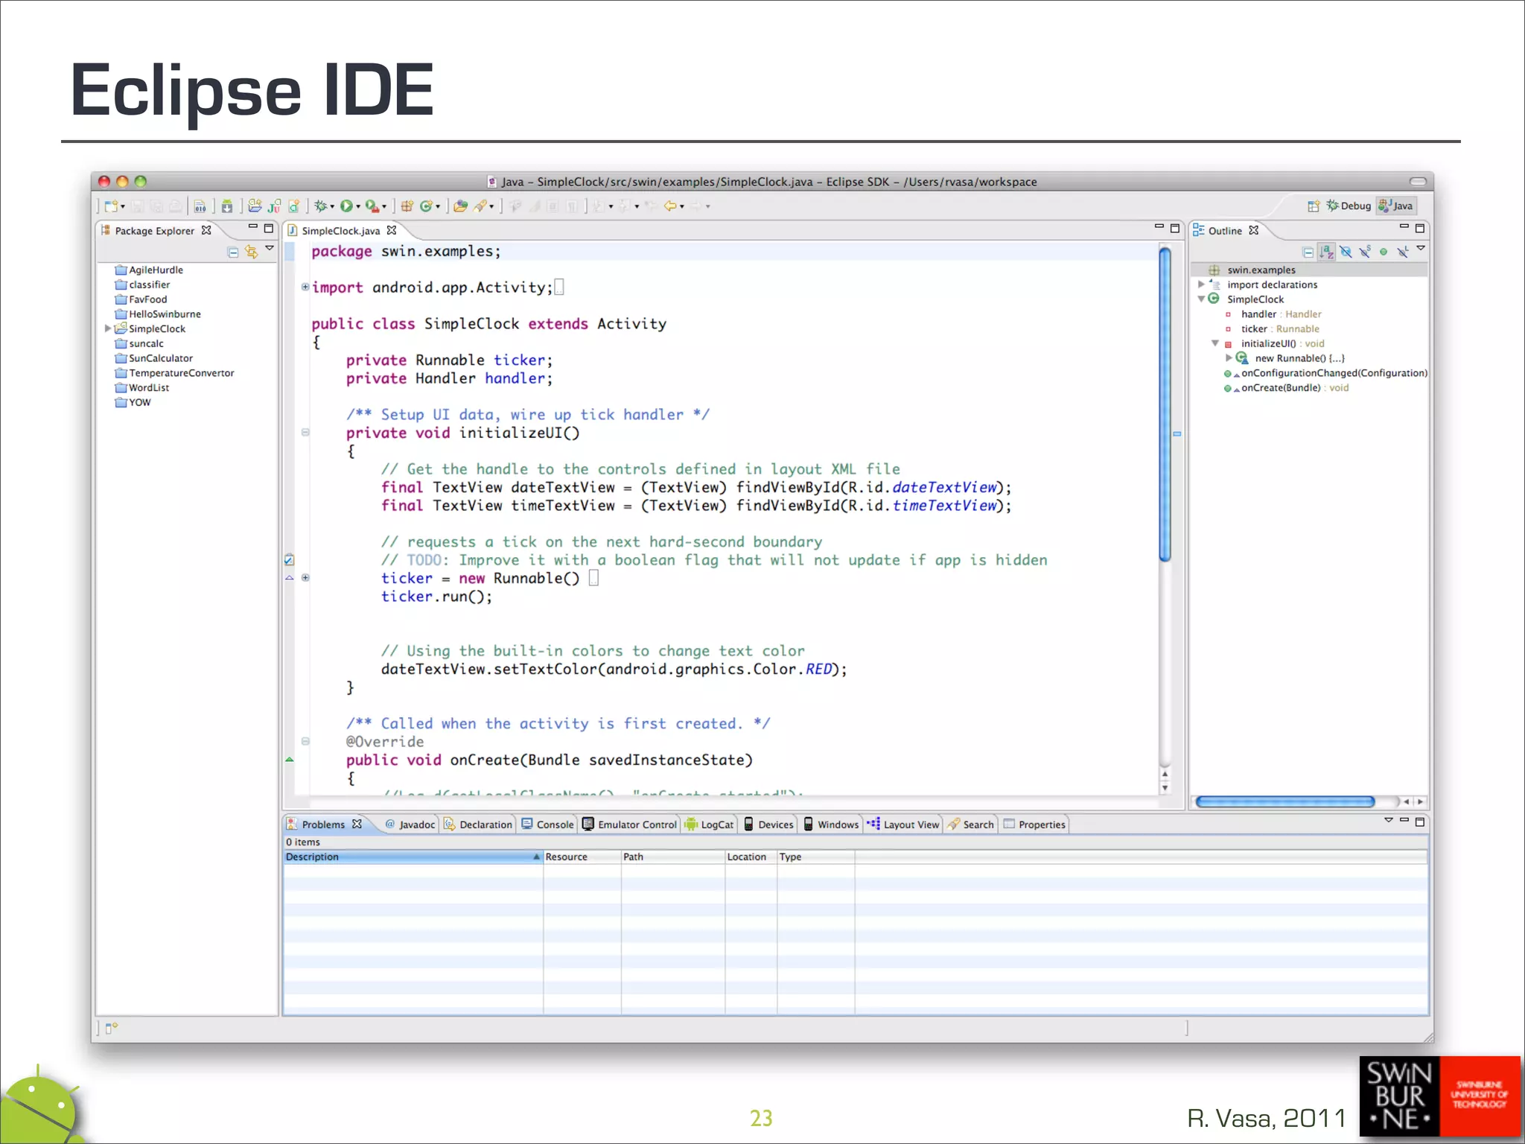Toggle Hide Fields in Outline toolbar
Image resolution: width=1525 pixels, height=1144 pixels.
pyautogui.click(x=1346, y=252)
